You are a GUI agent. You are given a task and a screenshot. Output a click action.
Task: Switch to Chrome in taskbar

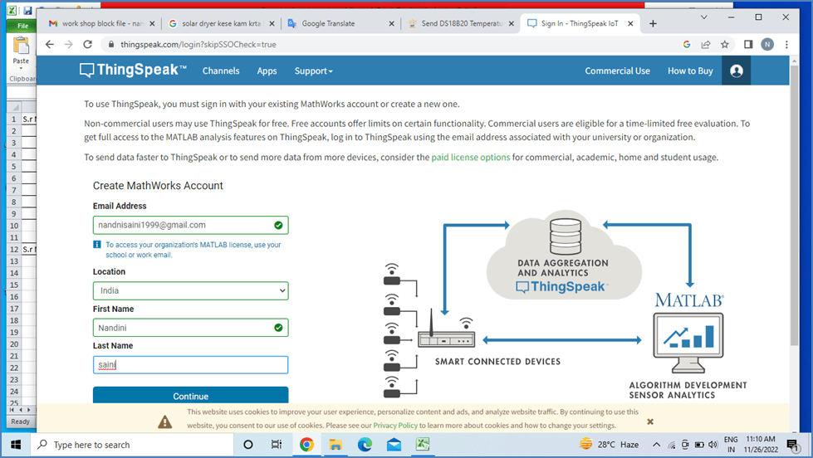[306, 445]
